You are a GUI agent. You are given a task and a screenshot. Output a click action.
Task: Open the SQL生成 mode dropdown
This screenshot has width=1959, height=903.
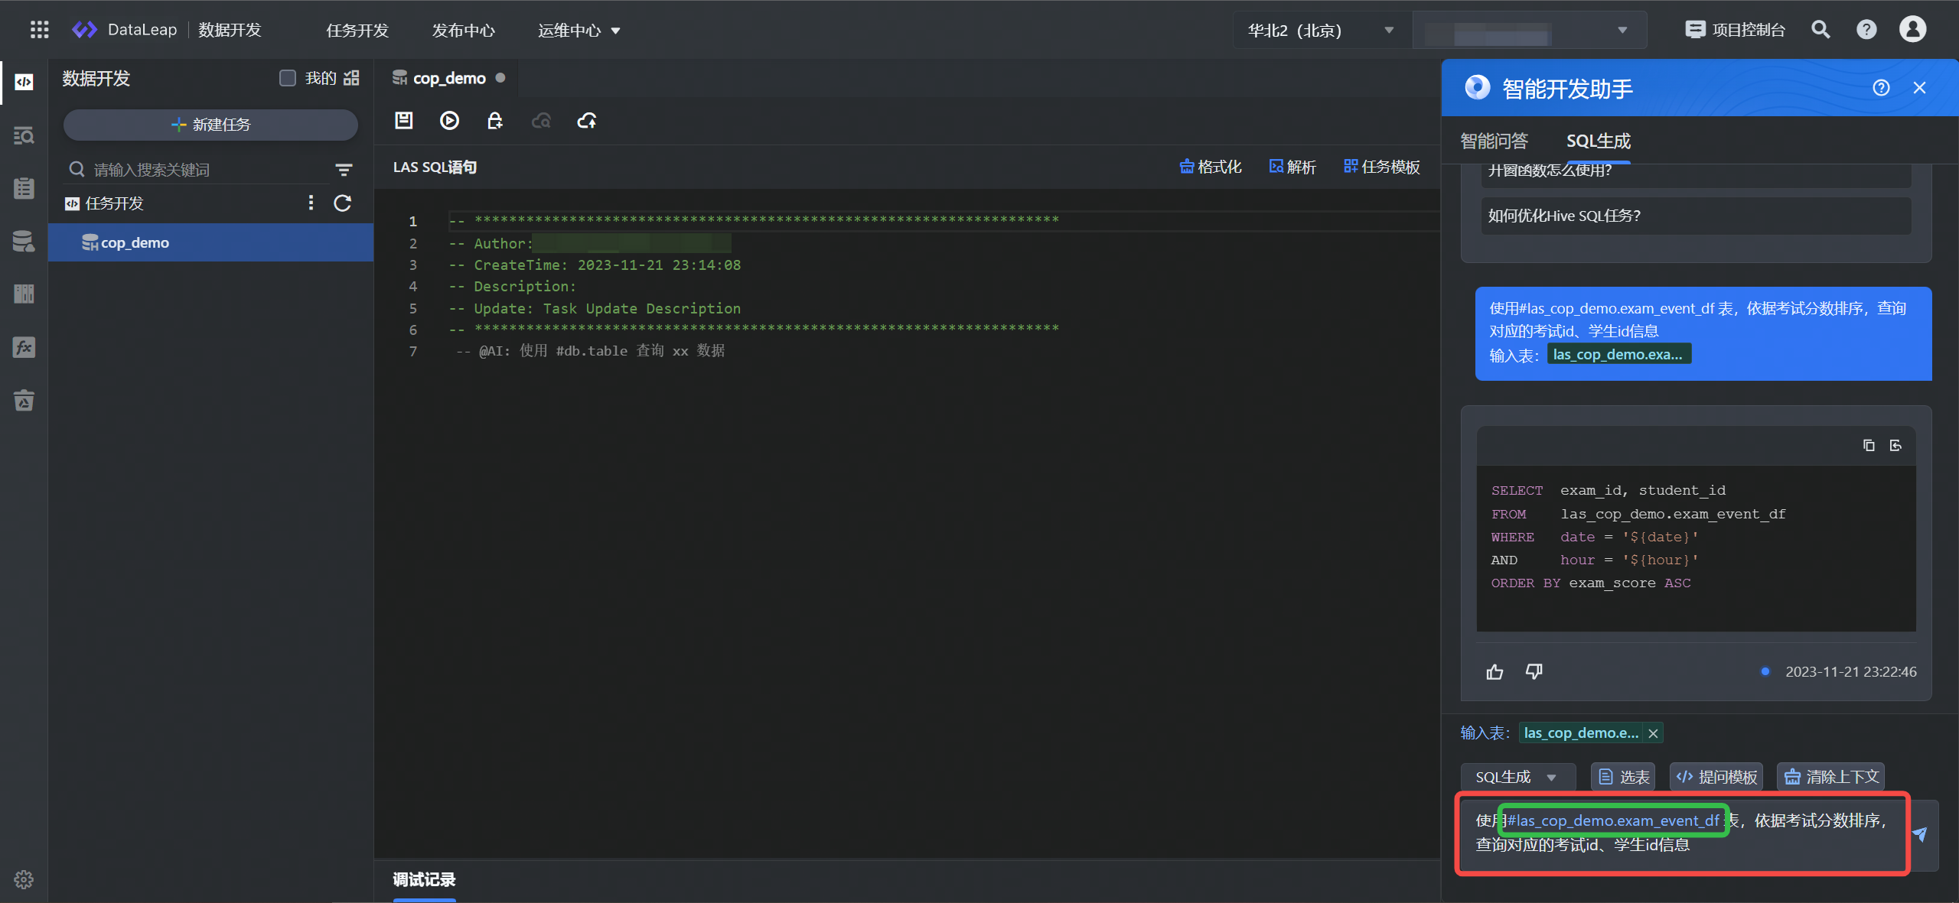click(1517, 777)
